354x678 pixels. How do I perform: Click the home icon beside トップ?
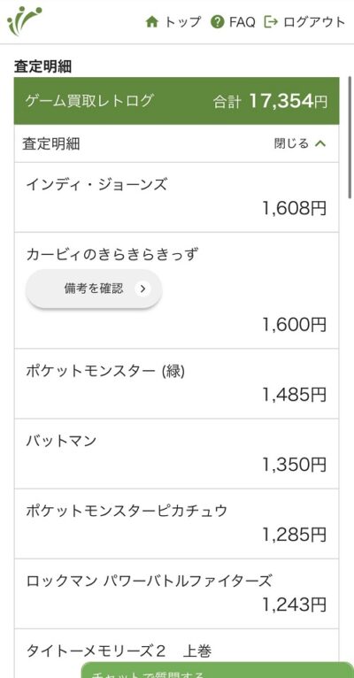(151, 21)
